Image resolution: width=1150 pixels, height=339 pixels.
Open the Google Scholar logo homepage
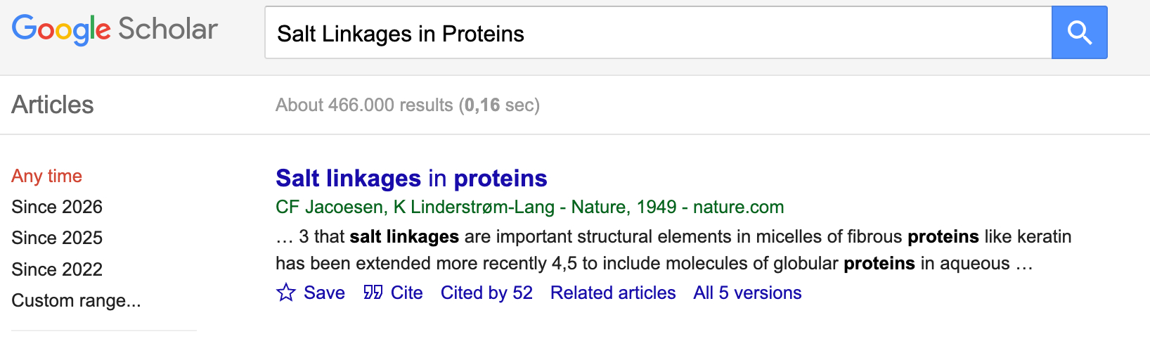click(115, 30)
